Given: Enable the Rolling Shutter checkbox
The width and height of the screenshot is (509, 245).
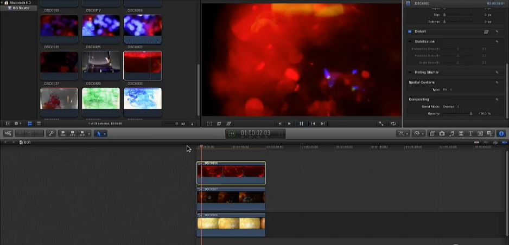Looking at the screenshot, I should (410, 72).
